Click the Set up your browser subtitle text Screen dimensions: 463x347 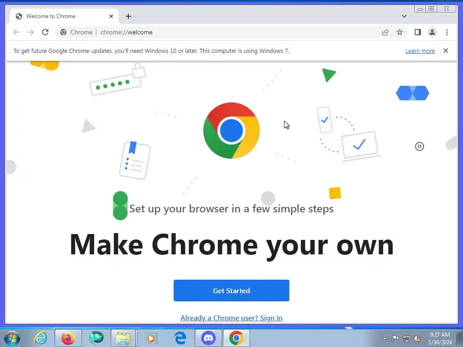(231, 209)
